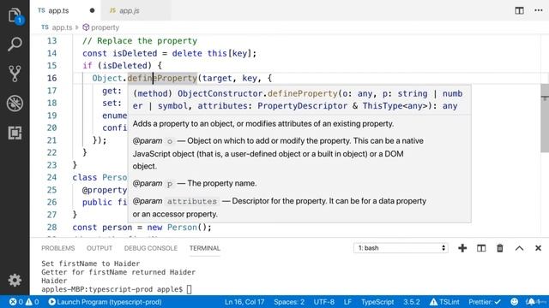Select TypeScript language mode
The height and width of the screenshot is (308, 549).
click(x=377, y=302)
